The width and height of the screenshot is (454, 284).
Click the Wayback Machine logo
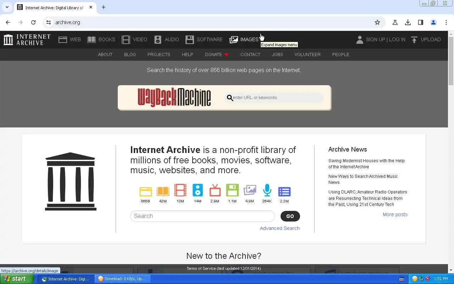tap(174, 97)
